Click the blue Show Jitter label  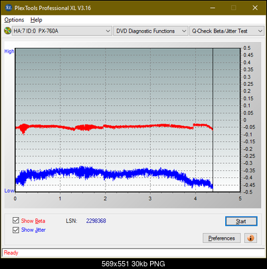33,230
